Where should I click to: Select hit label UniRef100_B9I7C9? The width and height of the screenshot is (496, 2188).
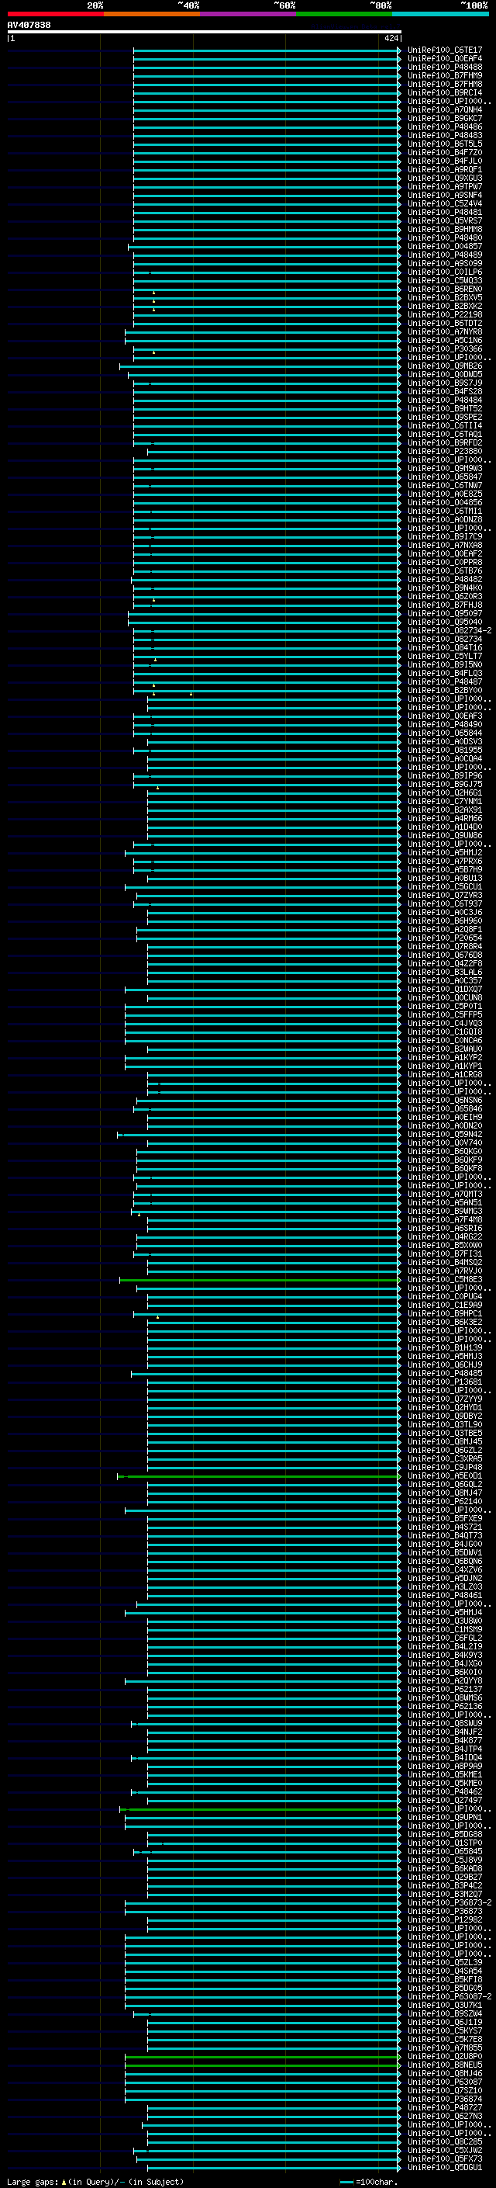444,537
